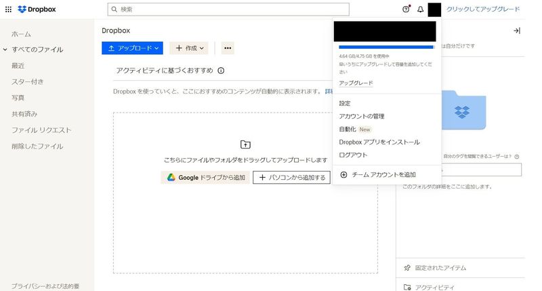542x291 pixels.
Task: Click the 検索 search field
Action: pyautogui.click(x=228, y=9)
